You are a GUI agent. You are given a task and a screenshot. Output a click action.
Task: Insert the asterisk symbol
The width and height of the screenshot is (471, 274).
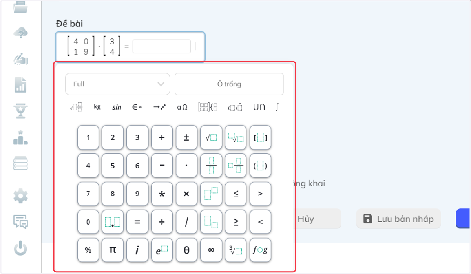(x=162, y=194)
